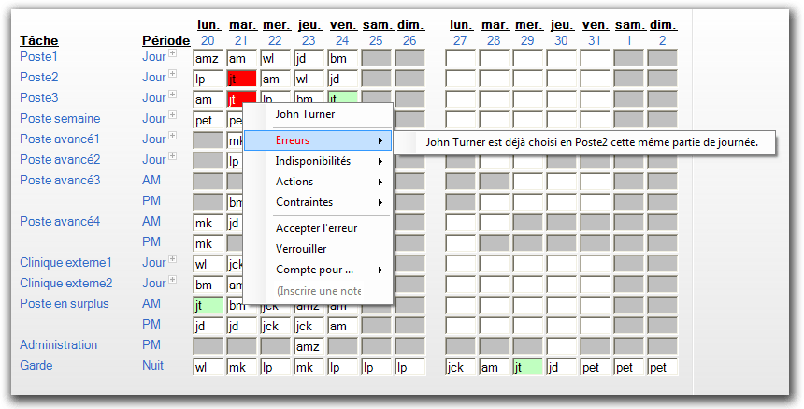804x409 pixels.
Task: Open the Poste avancé4 task link
Action: click(60, 221)
